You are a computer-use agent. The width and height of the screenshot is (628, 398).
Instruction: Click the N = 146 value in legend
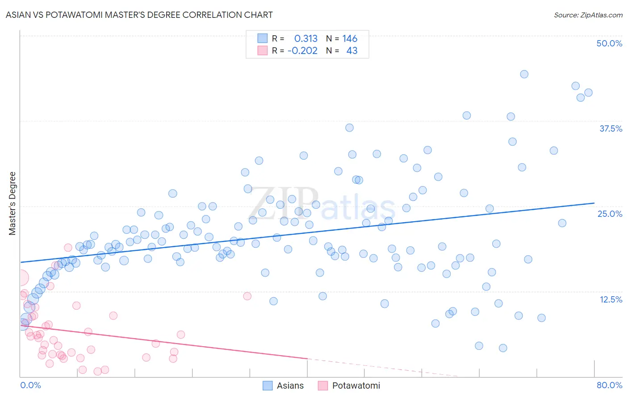342,38
